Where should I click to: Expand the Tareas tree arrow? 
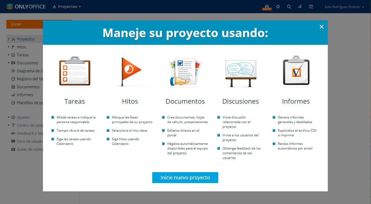point(9,55)
